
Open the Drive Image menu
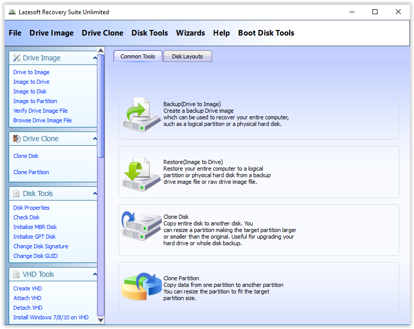51,33
